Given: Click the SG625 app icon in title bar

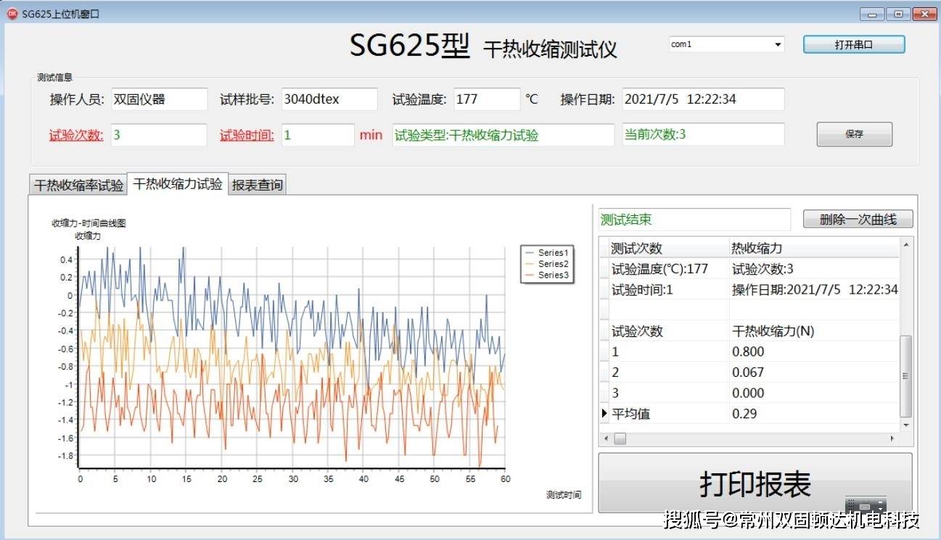Looking at the screenshot, I should coord(12,13).
